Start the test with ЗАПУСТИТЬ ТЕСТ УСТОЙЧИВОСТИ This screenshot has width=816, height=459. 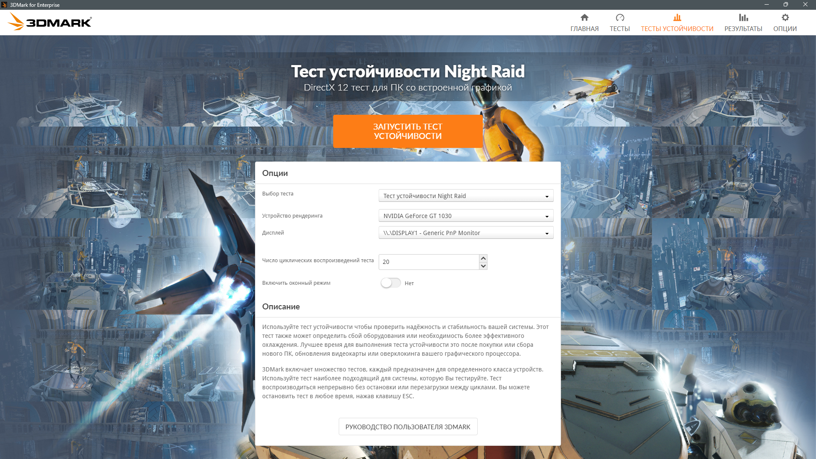click(x=408, y=131)
